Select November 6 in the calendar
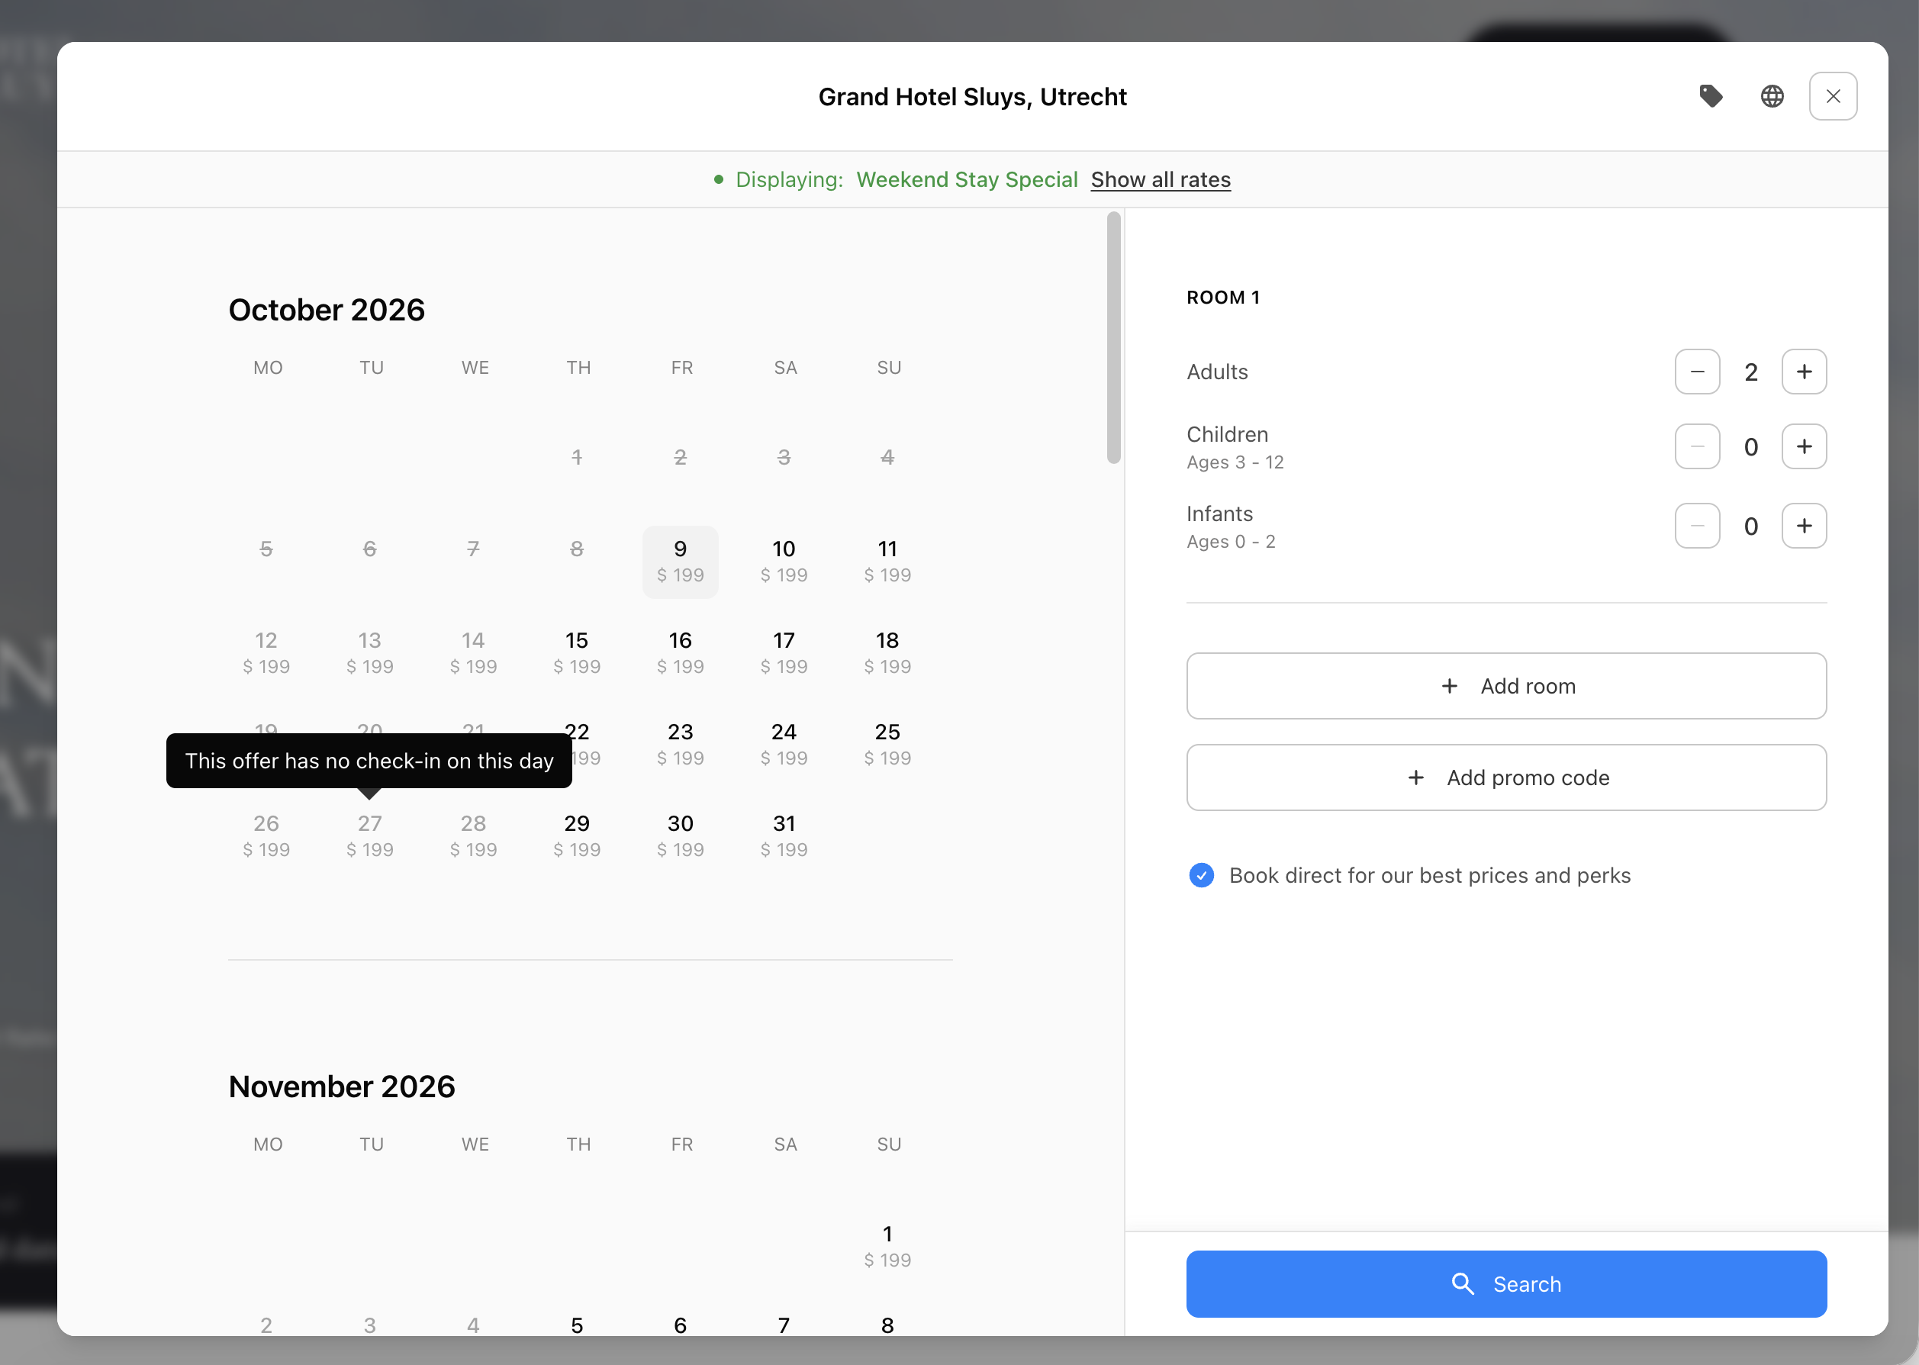This screenshot has height=1365, width=1919. click(680, 1325)
